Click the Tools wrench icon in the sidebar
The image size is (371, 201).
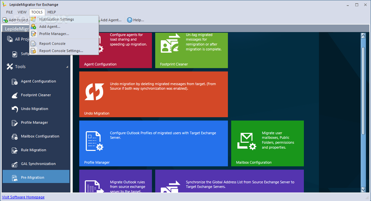10,67
